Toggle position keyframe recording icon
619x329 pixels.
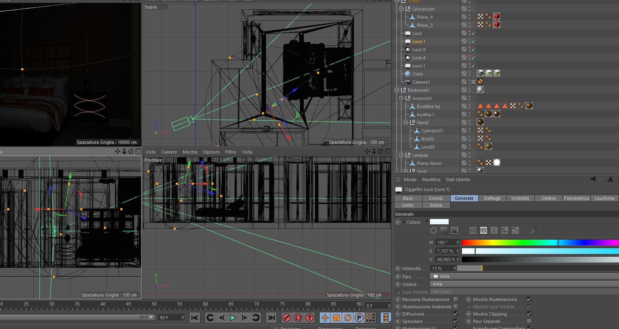[325, 318]
